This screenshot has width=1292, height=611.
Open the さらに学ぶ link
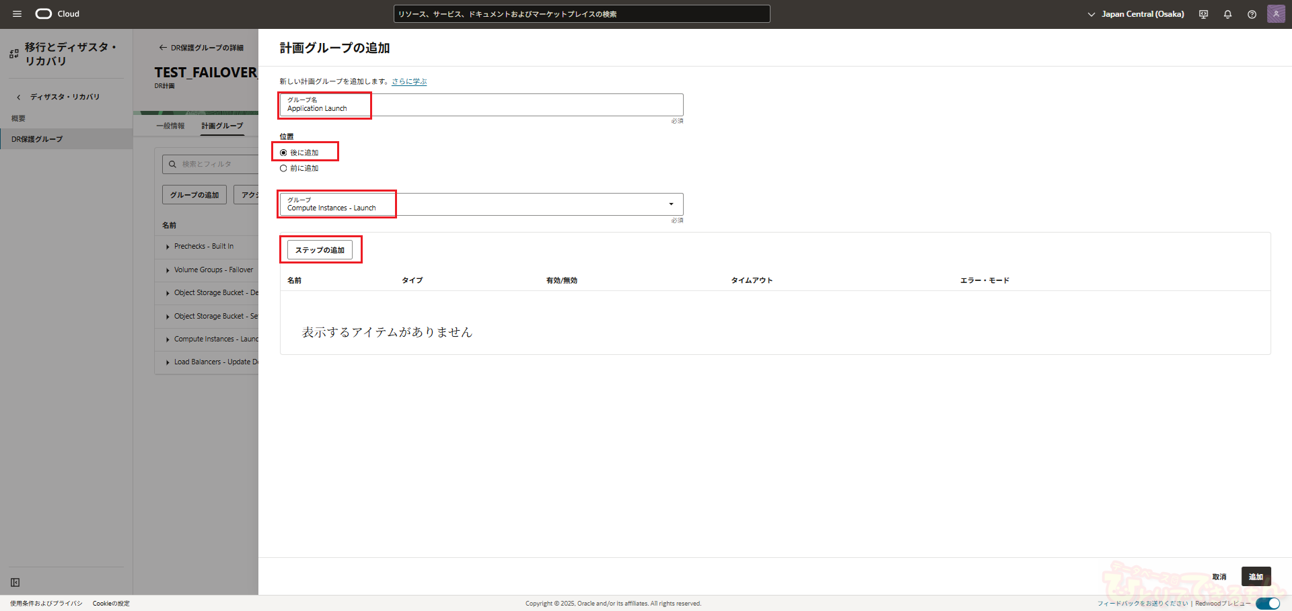click(409, 81)
